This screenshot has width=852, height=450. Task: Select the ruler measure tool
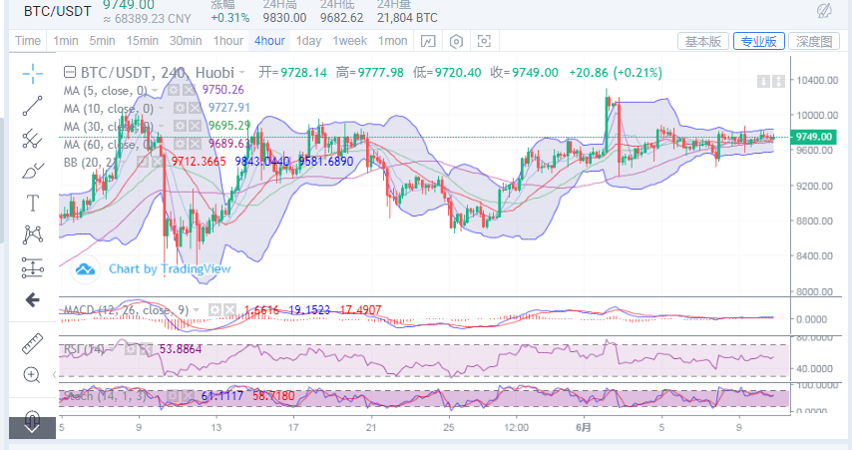coord(32,342)
